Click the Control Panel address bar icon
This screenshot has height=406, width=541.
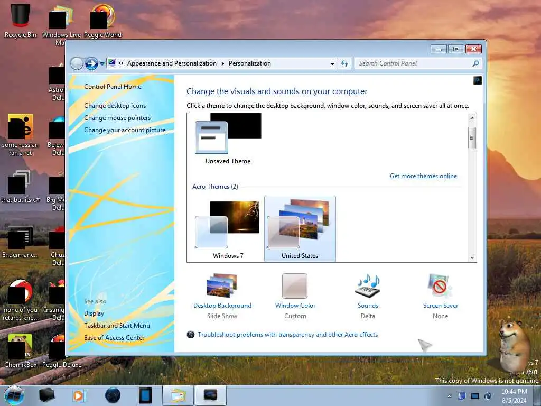click(112, 63)
